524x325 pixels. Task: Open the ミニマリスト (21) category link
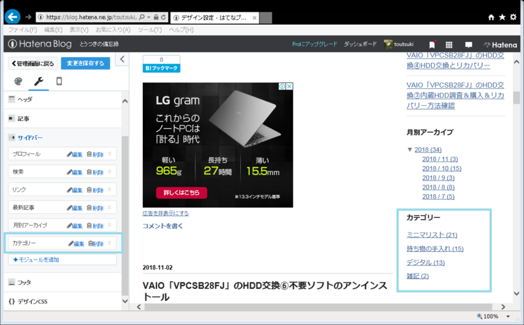(x=432, y=235)
